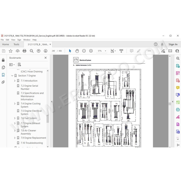Viewport: 181px width, 181px height.
Task: Expand 7.9 Engine Replacement chevron
Action: coord(15,138)
